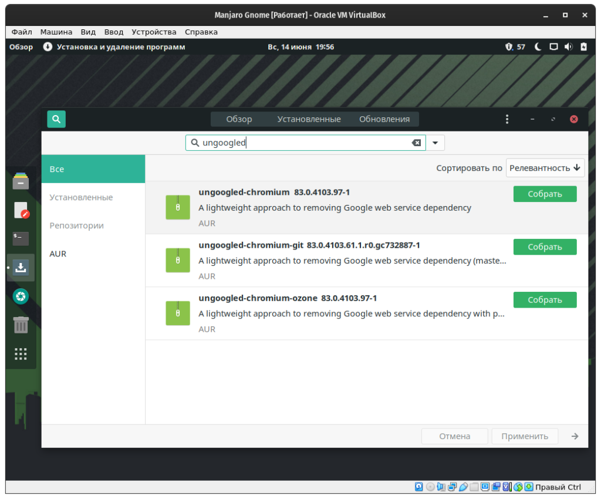Open search history dropdown arrow
The width and height of the screenshot is (601, 499).
[x=435, y=143]
